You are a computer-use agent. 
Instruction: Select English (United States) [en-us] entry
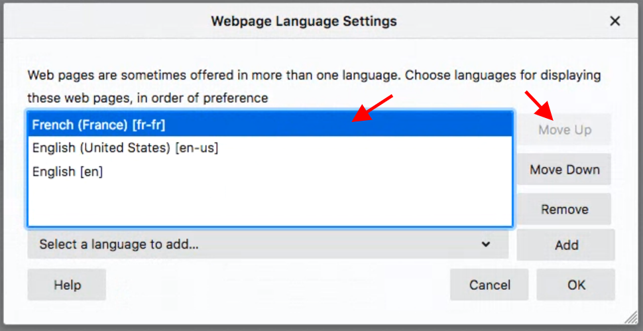point(125,148)
